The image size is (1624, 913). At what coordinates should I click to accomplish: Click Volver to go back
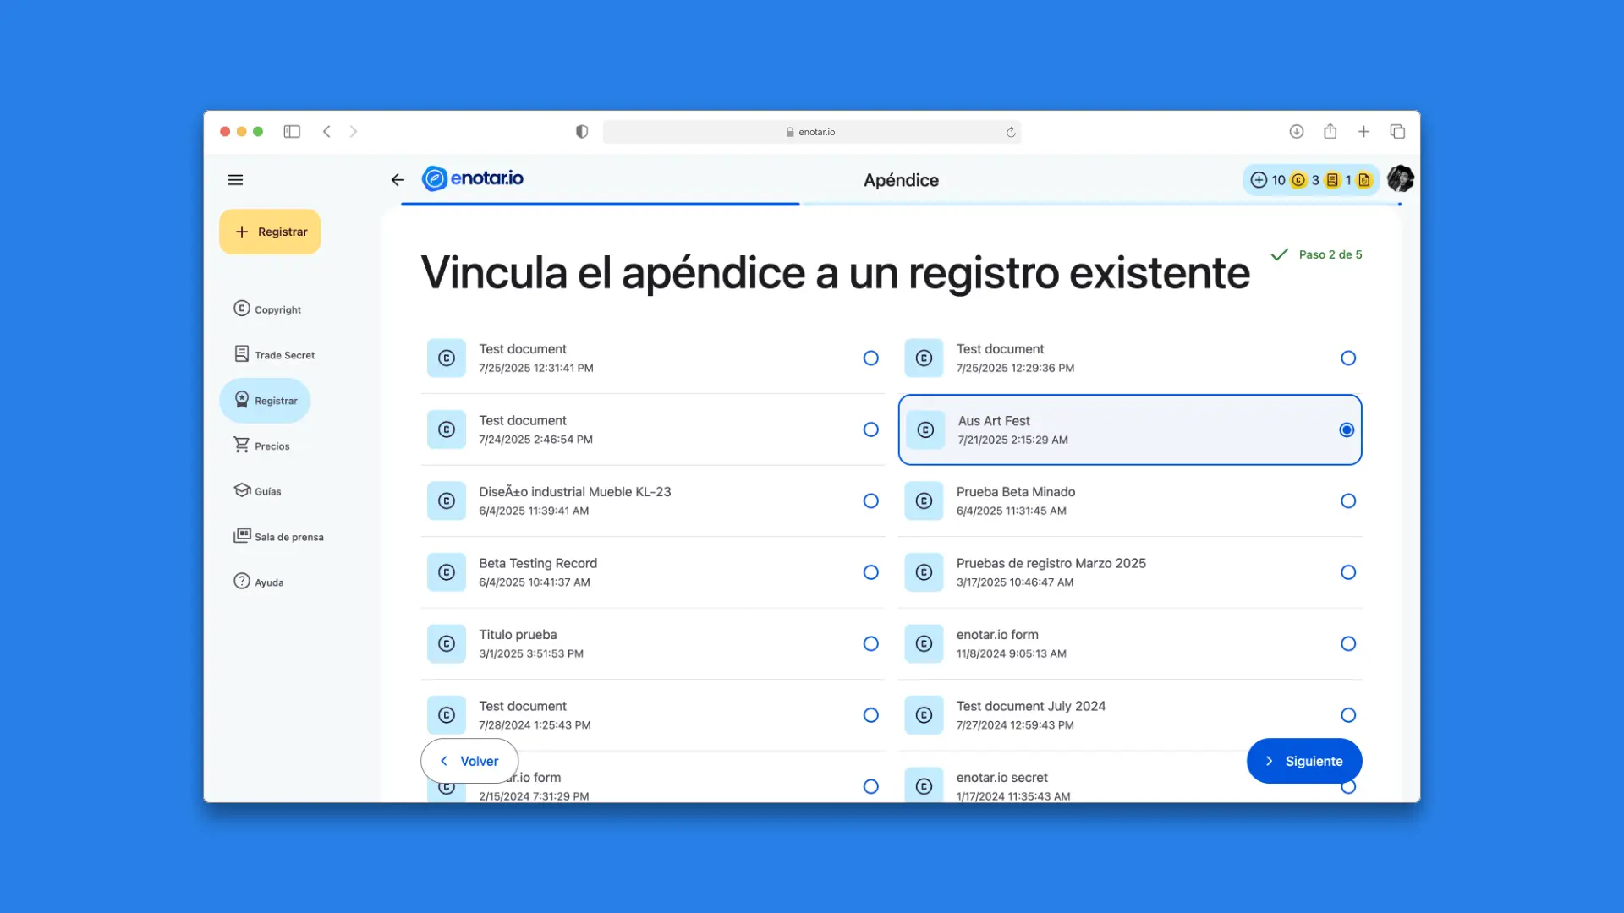coord(469,760)
